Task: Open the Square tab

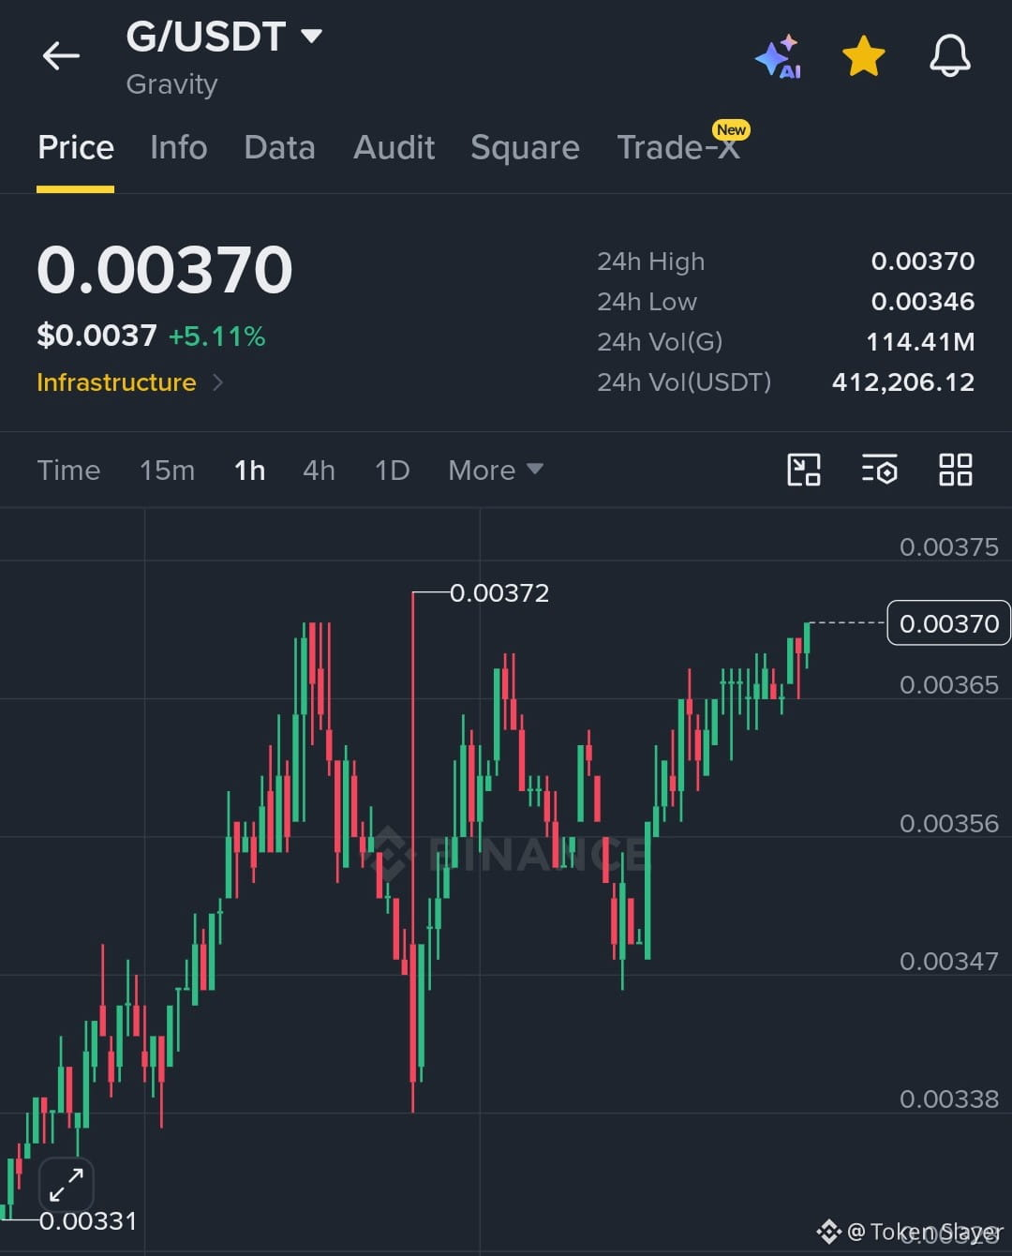Action: [525, 148]
